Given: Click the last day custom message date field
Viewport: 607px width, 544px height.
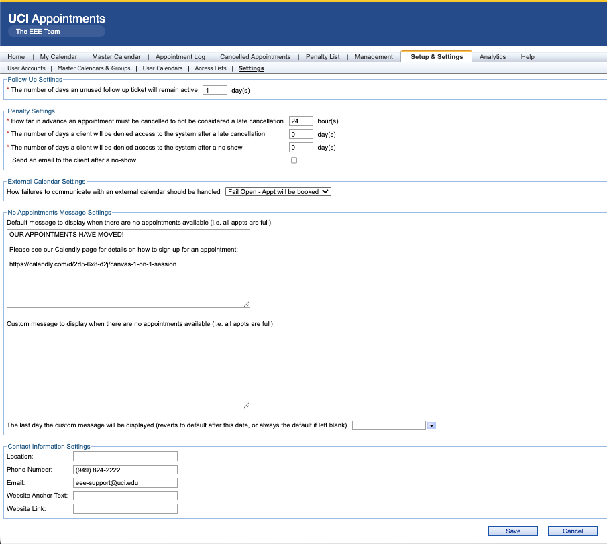Looking at the screenshot, I should 389,425.
